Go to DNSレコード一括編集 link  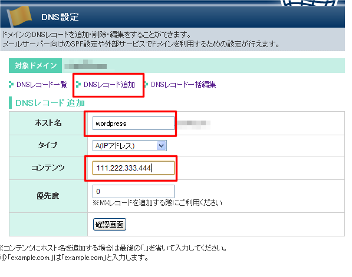[x=183, y=85]
